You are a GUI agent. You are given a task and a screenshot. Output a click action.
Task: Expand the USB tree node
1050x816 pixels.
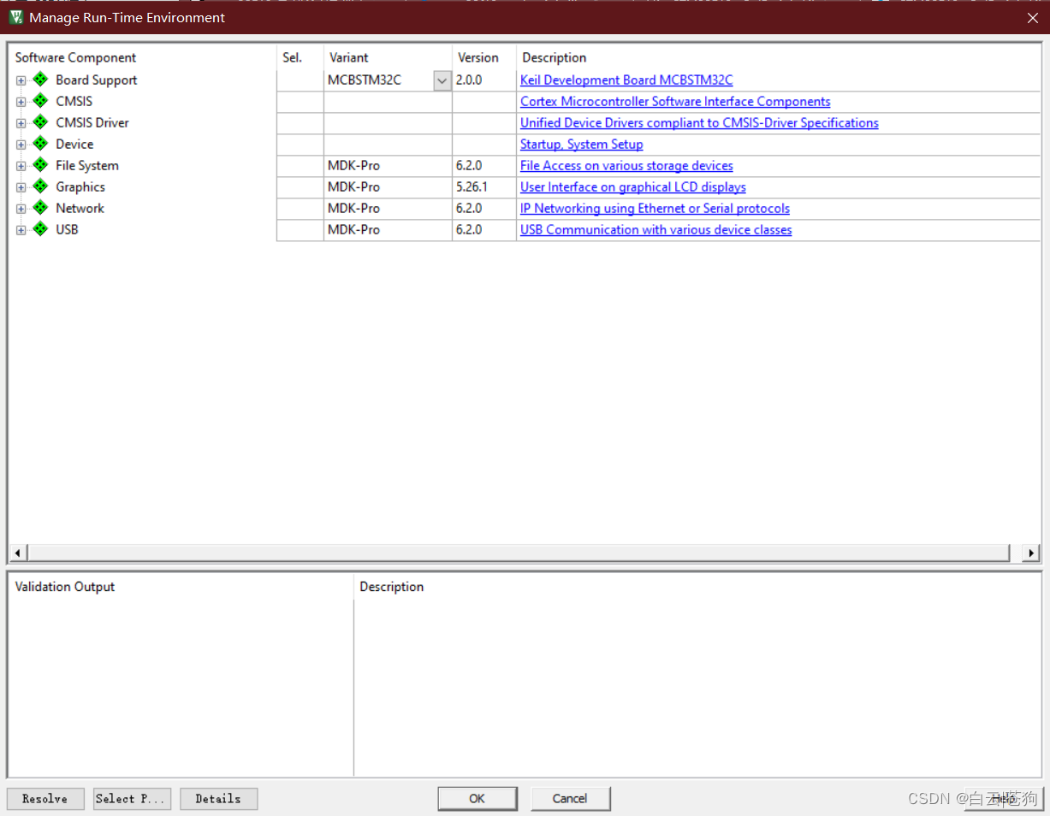(21, 230)
